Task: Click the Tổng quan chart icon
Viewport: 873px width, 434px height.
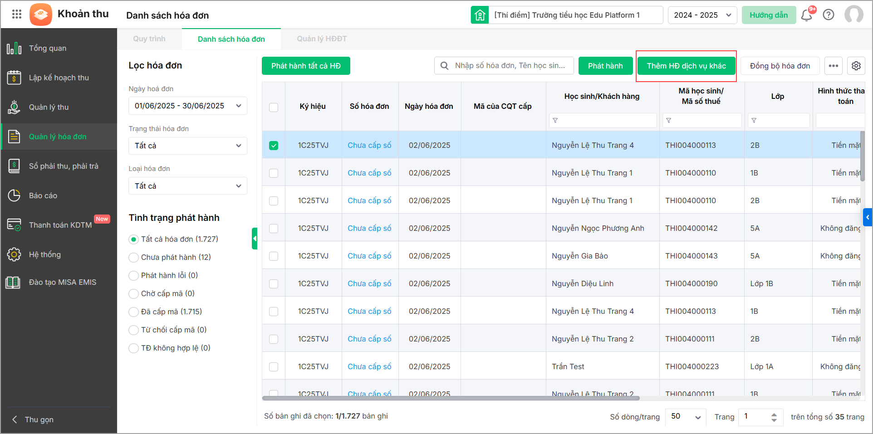Action: (x=14, y=48)
